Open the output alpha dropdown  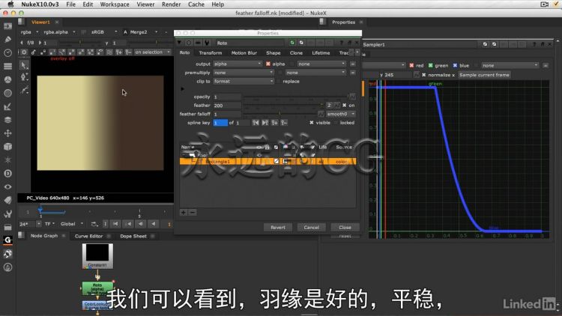click(238, 64)
